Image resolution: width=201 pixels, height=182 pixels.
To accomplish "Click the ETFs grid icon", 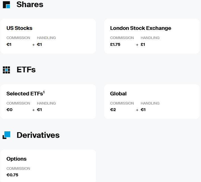I will click(x=7, y=70).
